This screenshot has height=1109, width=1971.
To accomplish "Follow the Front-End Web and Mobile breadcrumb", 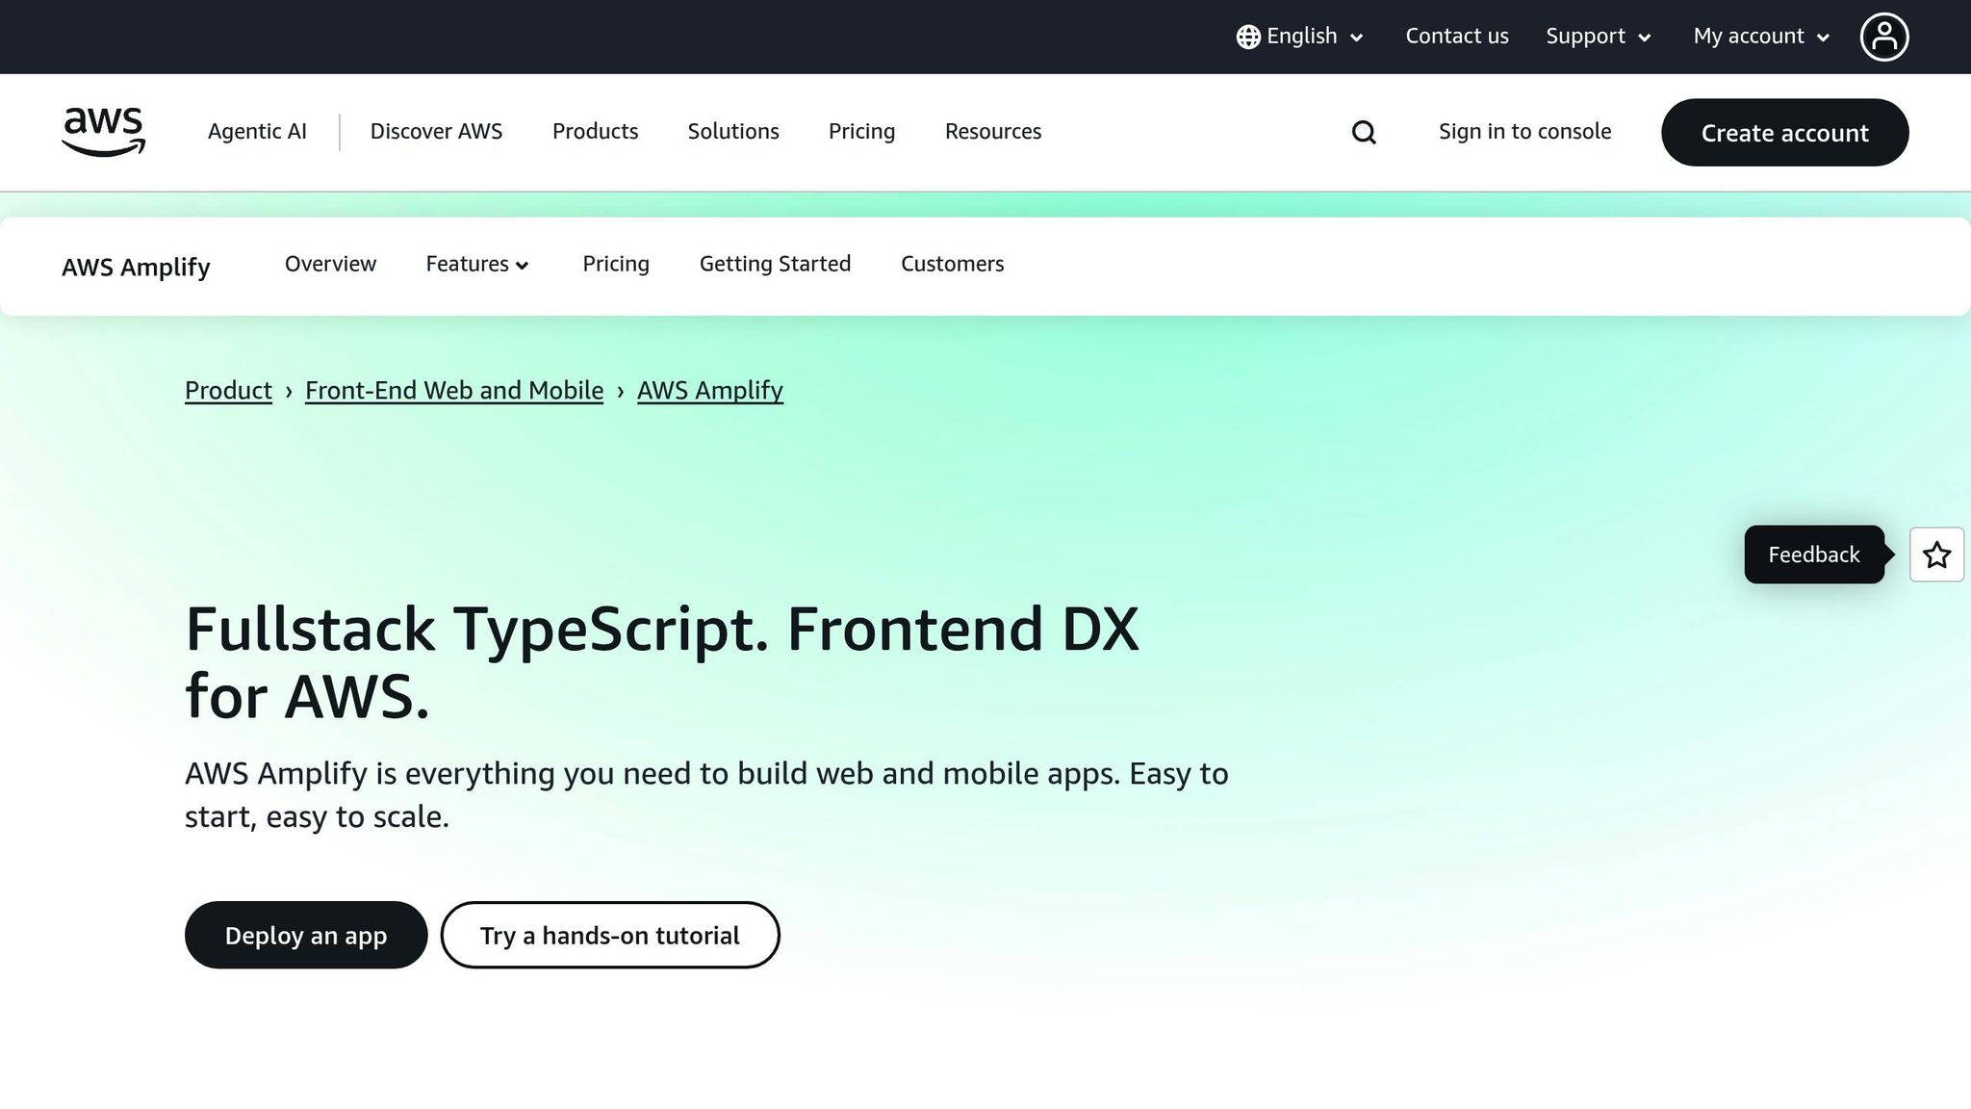I will (454, 390).
